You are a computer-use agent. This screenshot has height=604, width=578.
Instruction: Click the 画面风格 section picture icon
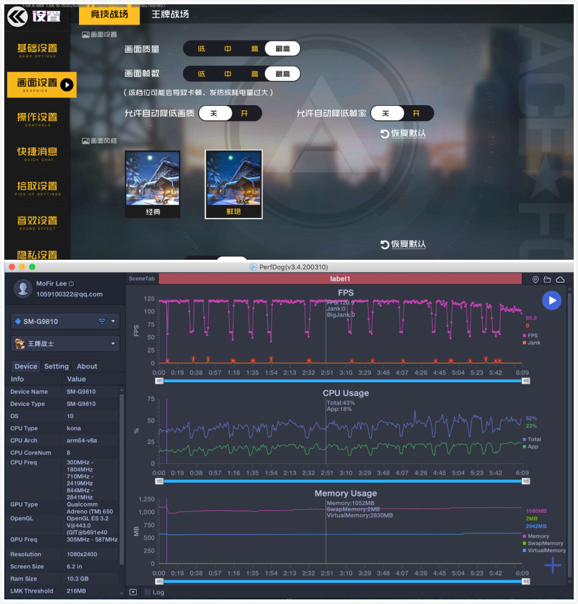coord(86,141)
